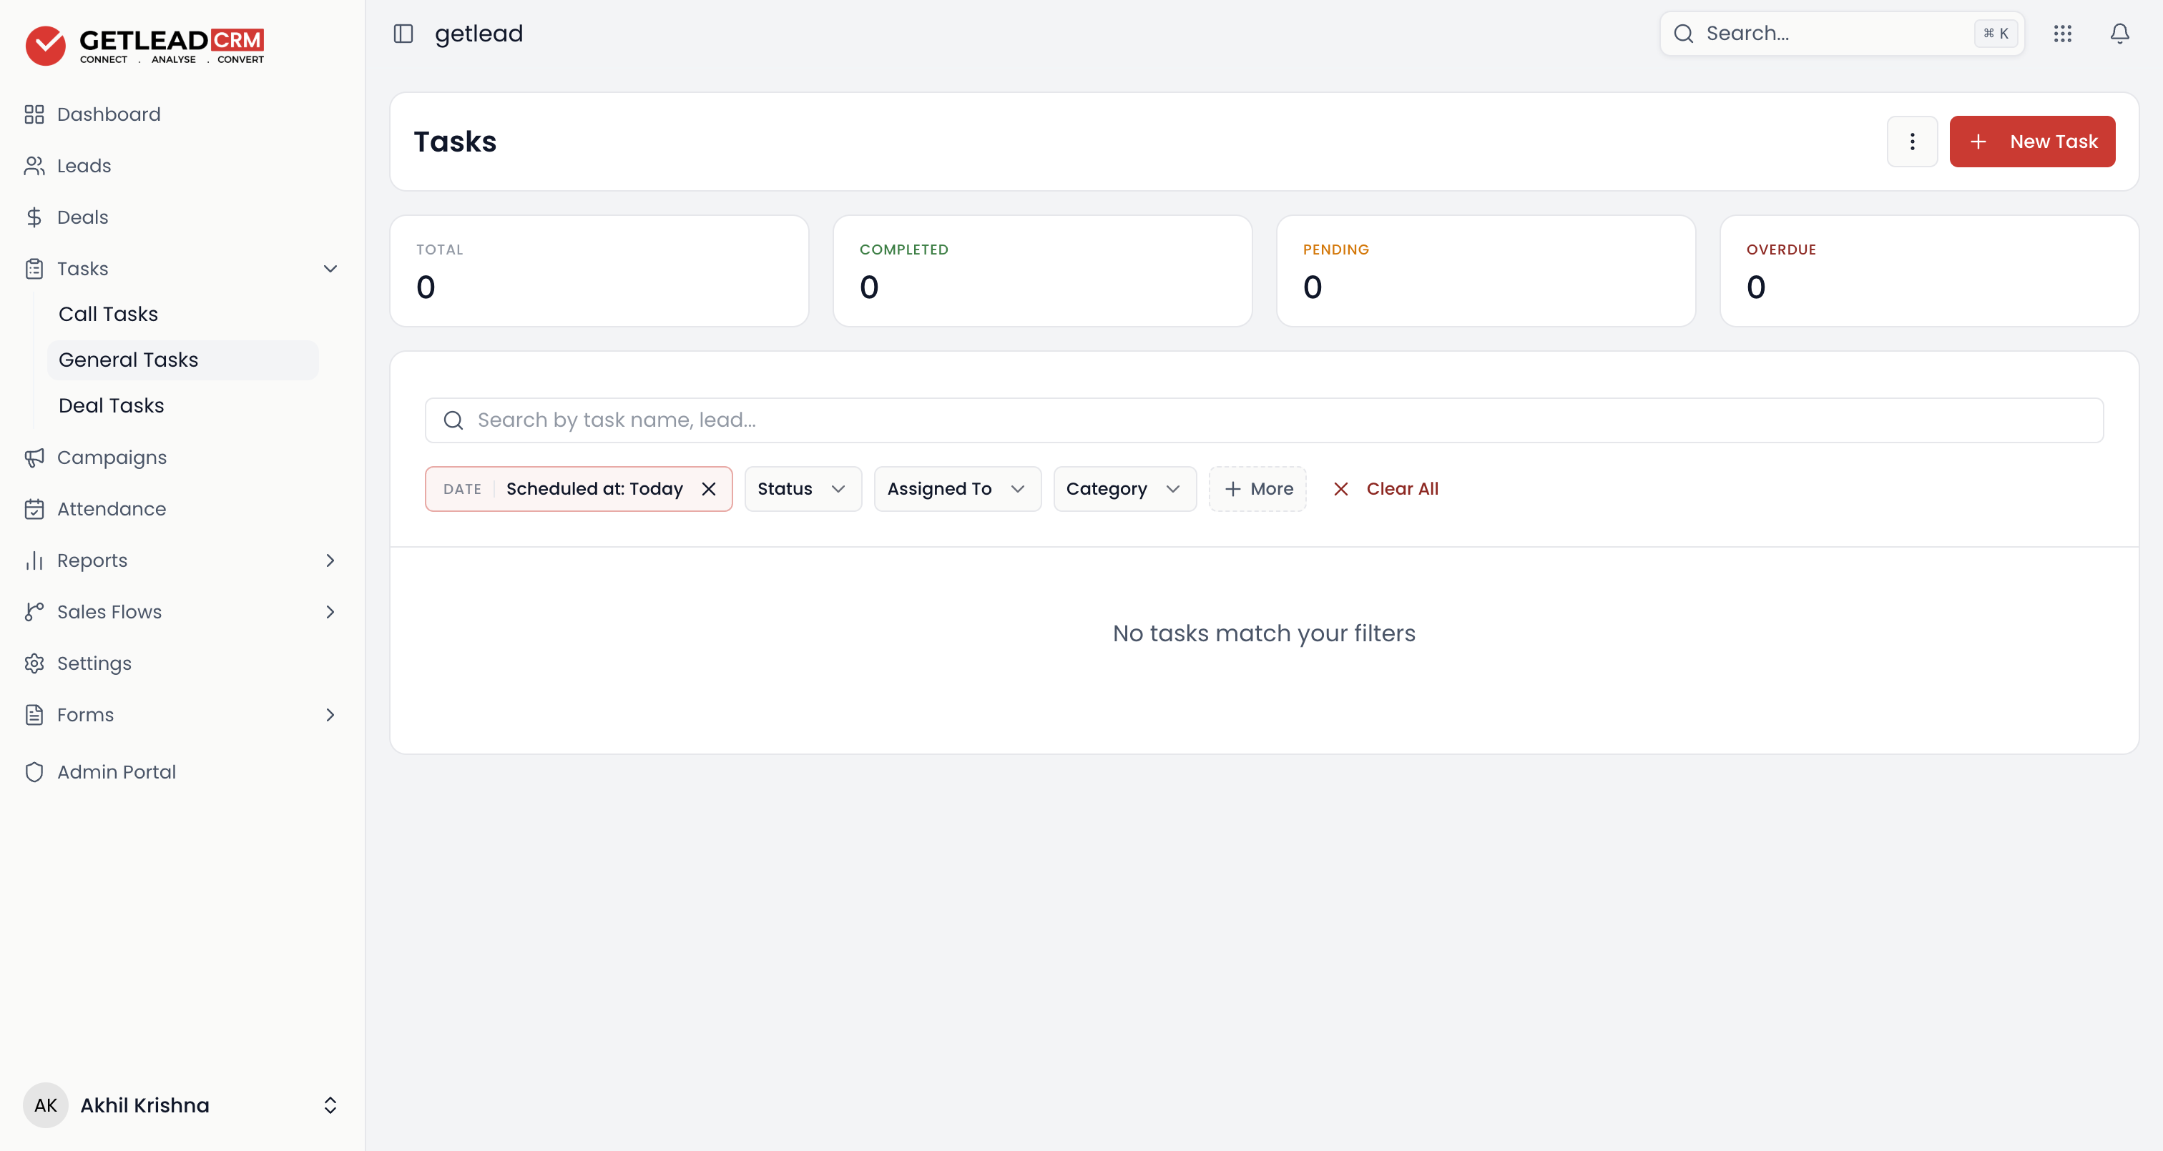
Task: Select General Tasks
Action: pyautogui.click(x=182, y=360)
